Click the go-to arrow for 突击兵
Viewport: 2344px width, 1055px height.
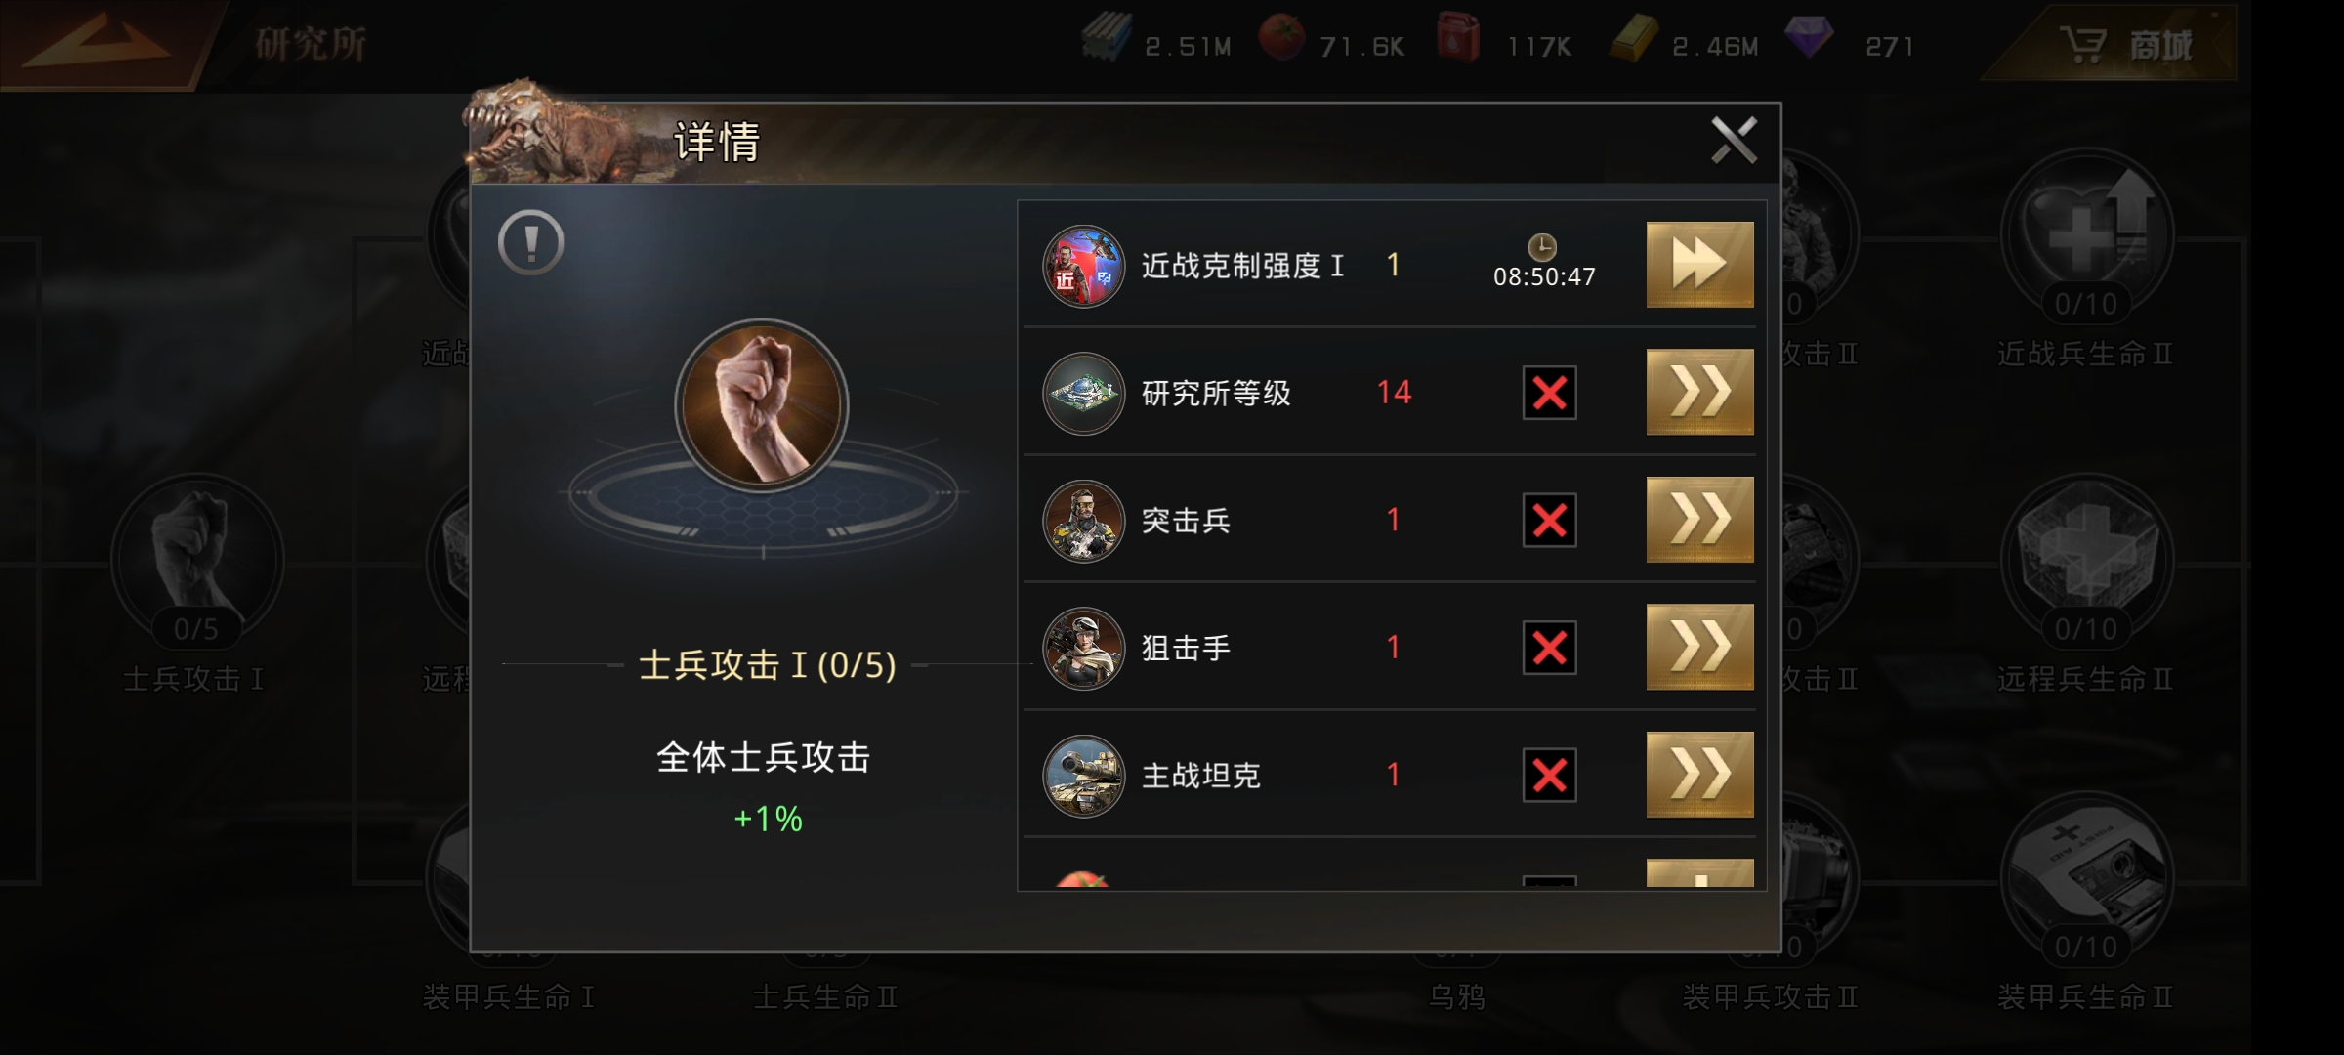click(1699, 520)
